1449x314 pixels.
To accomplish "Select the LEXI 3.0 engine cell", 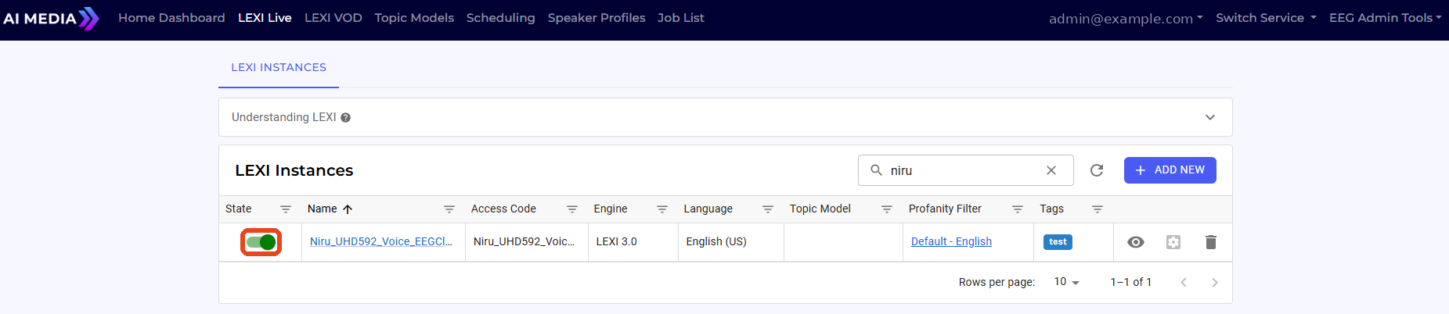I will click(633, 242).
